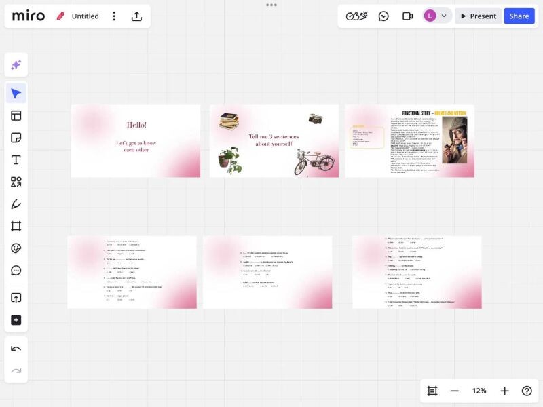Click the Upload tool in sidebar
543x407 pixels.
point(16,298)
